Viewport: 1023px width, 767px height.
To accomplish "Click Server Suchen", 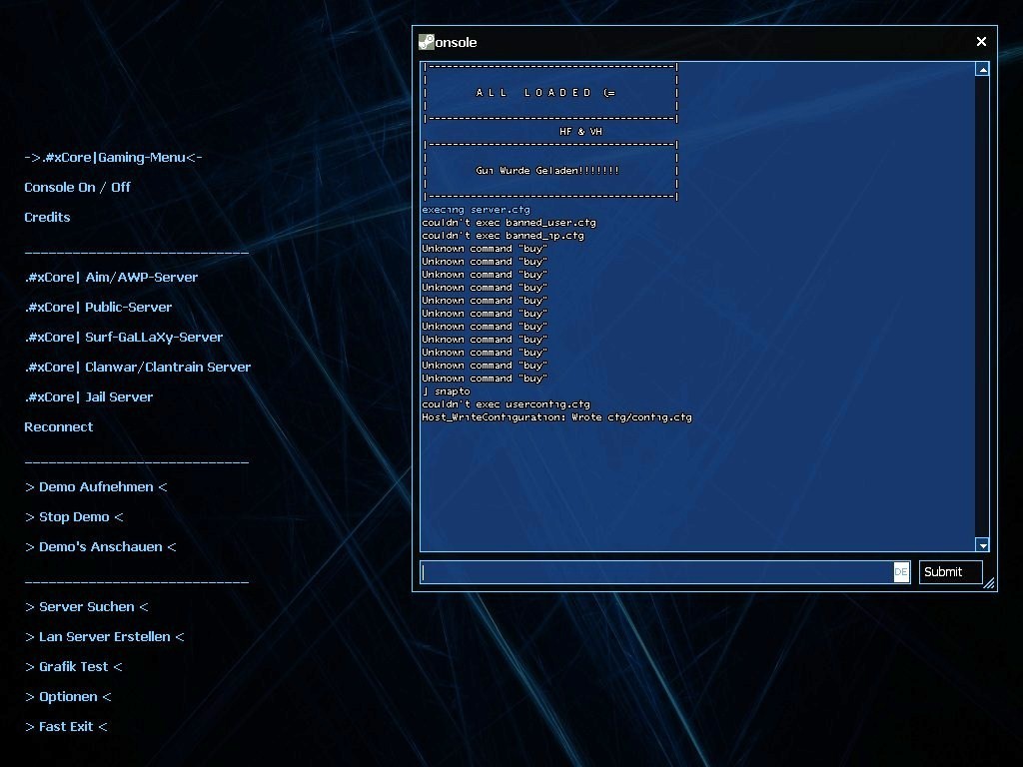I will coord(85,606).
